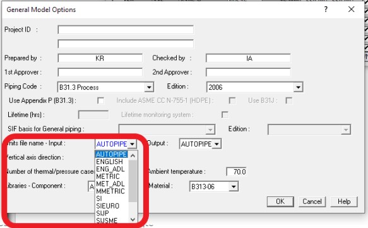Click the Prepared by field containing KR

pyautogui.click(x=100, y=58)
